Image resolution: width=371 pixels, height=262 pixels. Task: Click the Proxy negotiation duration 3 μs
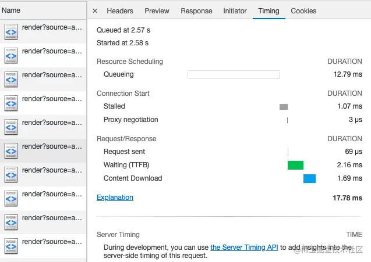355,120
